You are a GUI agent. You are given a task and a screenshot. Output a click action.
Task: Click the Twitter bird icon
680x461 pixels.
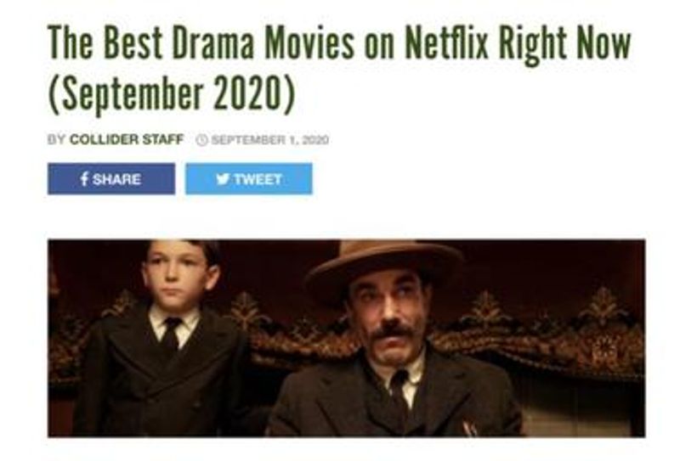(223, 178)
